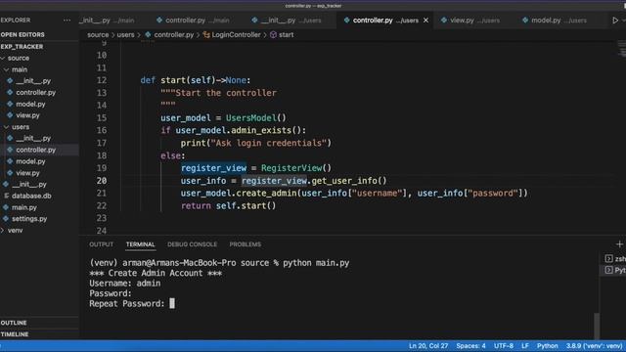This screenshot has height=352, width=626.
Task: Open view.py in users folder
Action: click(27, 173)
